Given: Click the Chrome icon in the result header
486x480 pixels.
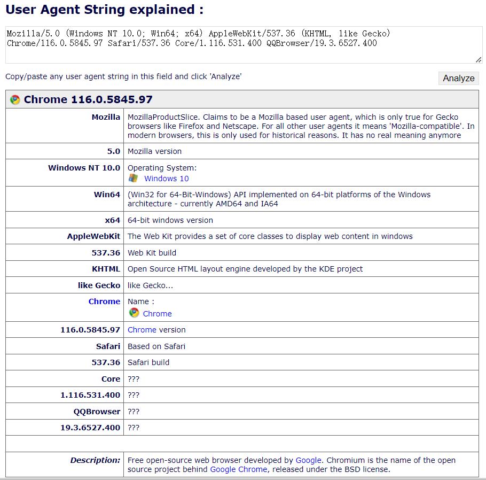Looking at the screenshot, I should (15, 99).
